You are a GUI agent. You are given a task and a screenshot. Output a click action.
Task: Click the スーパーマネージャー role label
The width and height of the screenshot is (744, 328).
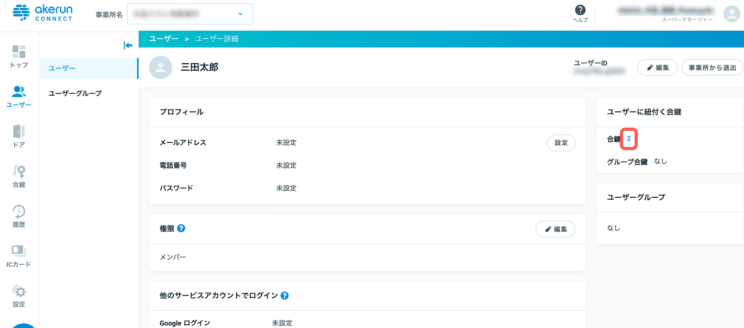pyautogui.click(x=687, y=19)
